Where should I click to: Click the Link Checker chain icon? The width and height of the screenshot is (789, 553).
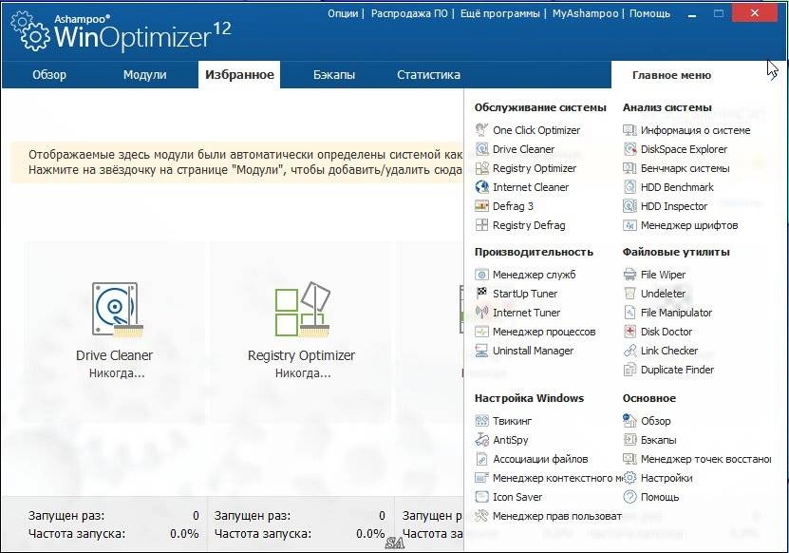pos(629,351)
